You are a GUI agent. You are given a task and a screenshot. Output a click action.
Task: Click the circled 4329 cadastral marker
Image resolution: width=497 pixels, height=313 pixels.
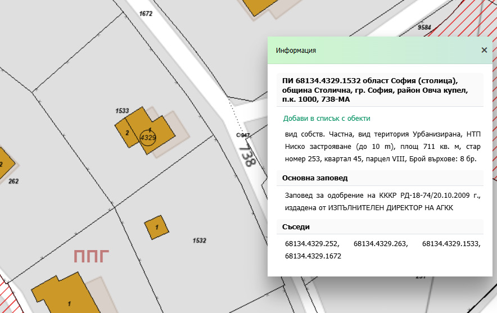(148, 138)
